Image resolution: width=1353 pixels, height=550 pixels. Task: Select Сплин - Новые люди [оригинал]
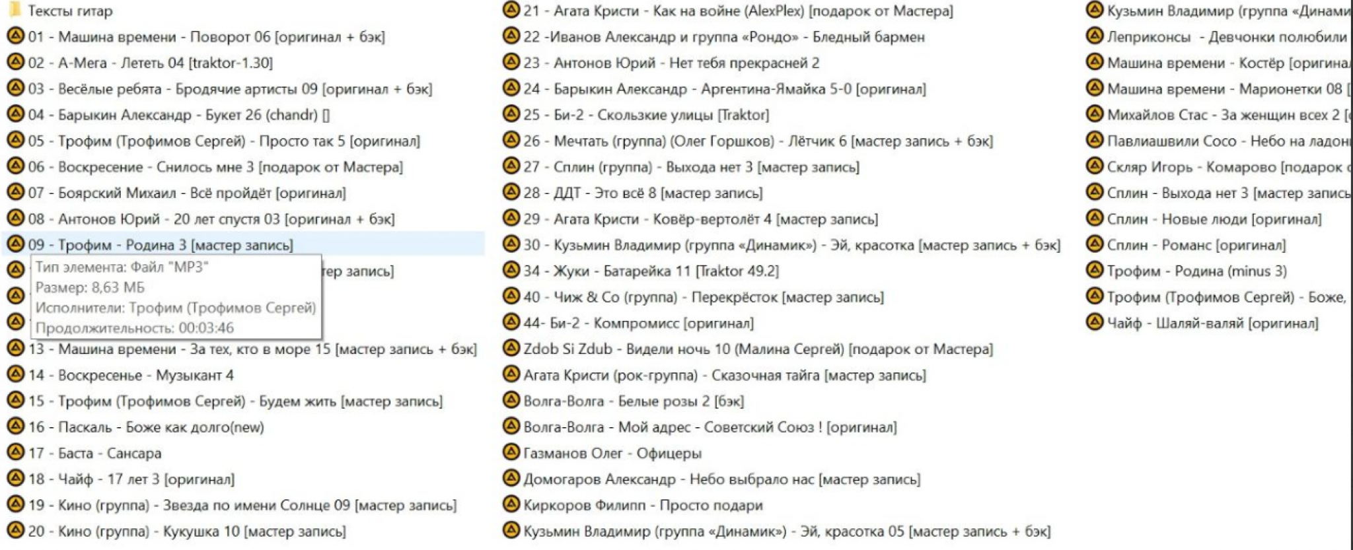[1214, 219]
